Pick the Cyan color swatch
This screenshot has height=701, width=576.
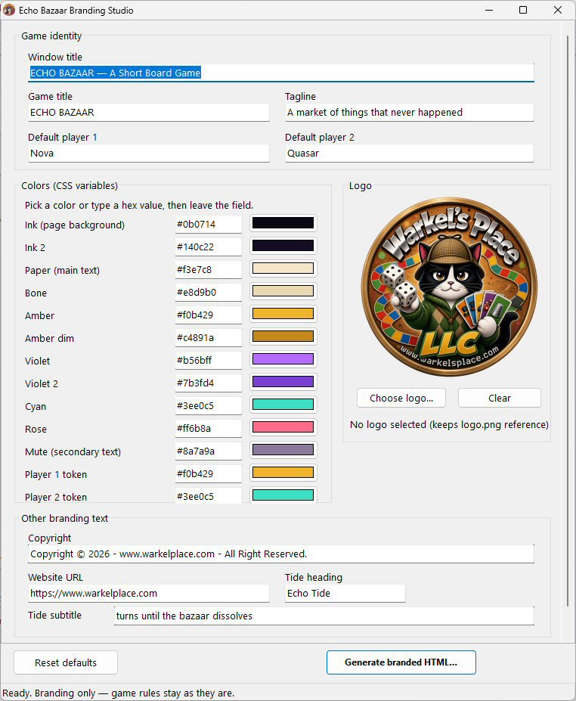[x=283, y=405]
